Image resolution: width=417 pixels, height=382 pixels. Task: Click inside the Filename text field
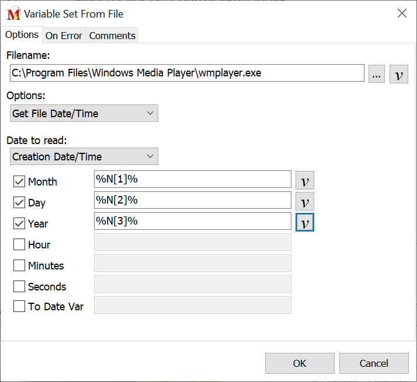187,73
